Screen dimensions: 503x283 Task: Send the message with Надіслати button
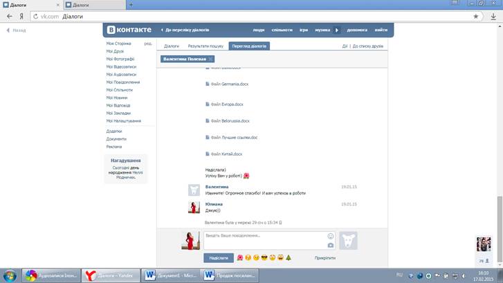(x=219, y=258)
